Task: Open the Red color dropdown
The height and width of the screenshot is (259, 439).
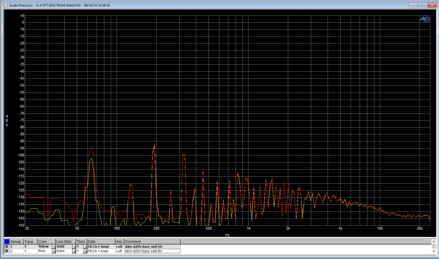Action: click(54, 251)
